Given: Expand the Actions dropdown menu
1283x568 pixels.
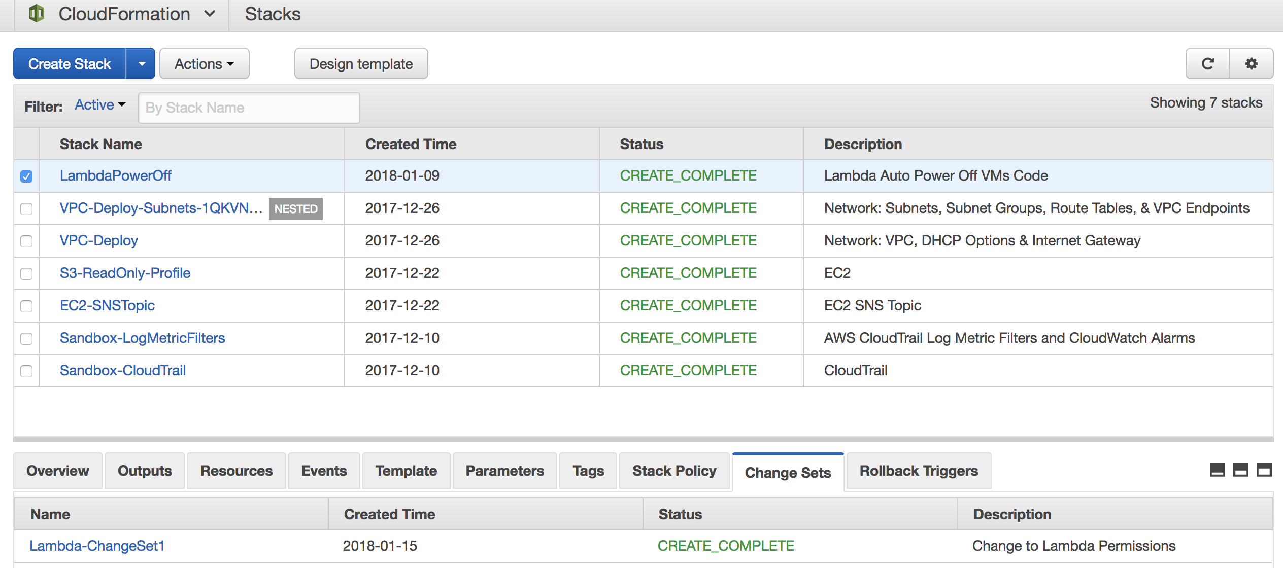Looking at the screenshot, I should [x=204, y=64].
